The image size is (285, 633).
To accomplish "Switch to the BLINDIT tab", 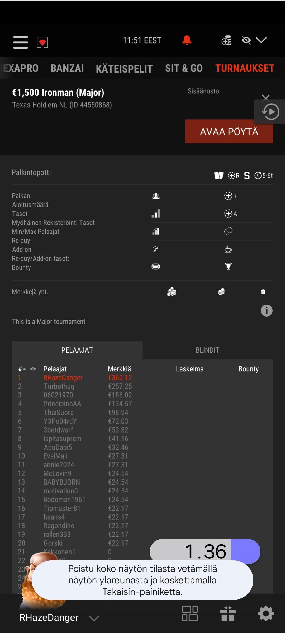I will click(207, 350).
